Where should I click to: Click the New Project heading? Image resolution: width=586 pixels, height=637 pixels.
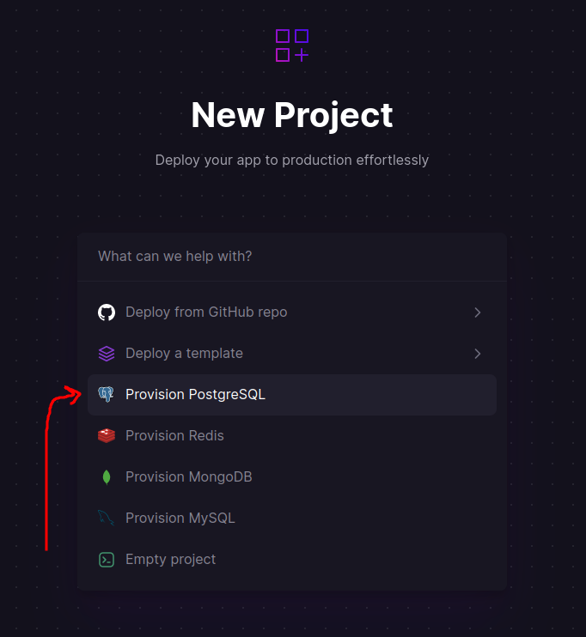click(292, 115)
